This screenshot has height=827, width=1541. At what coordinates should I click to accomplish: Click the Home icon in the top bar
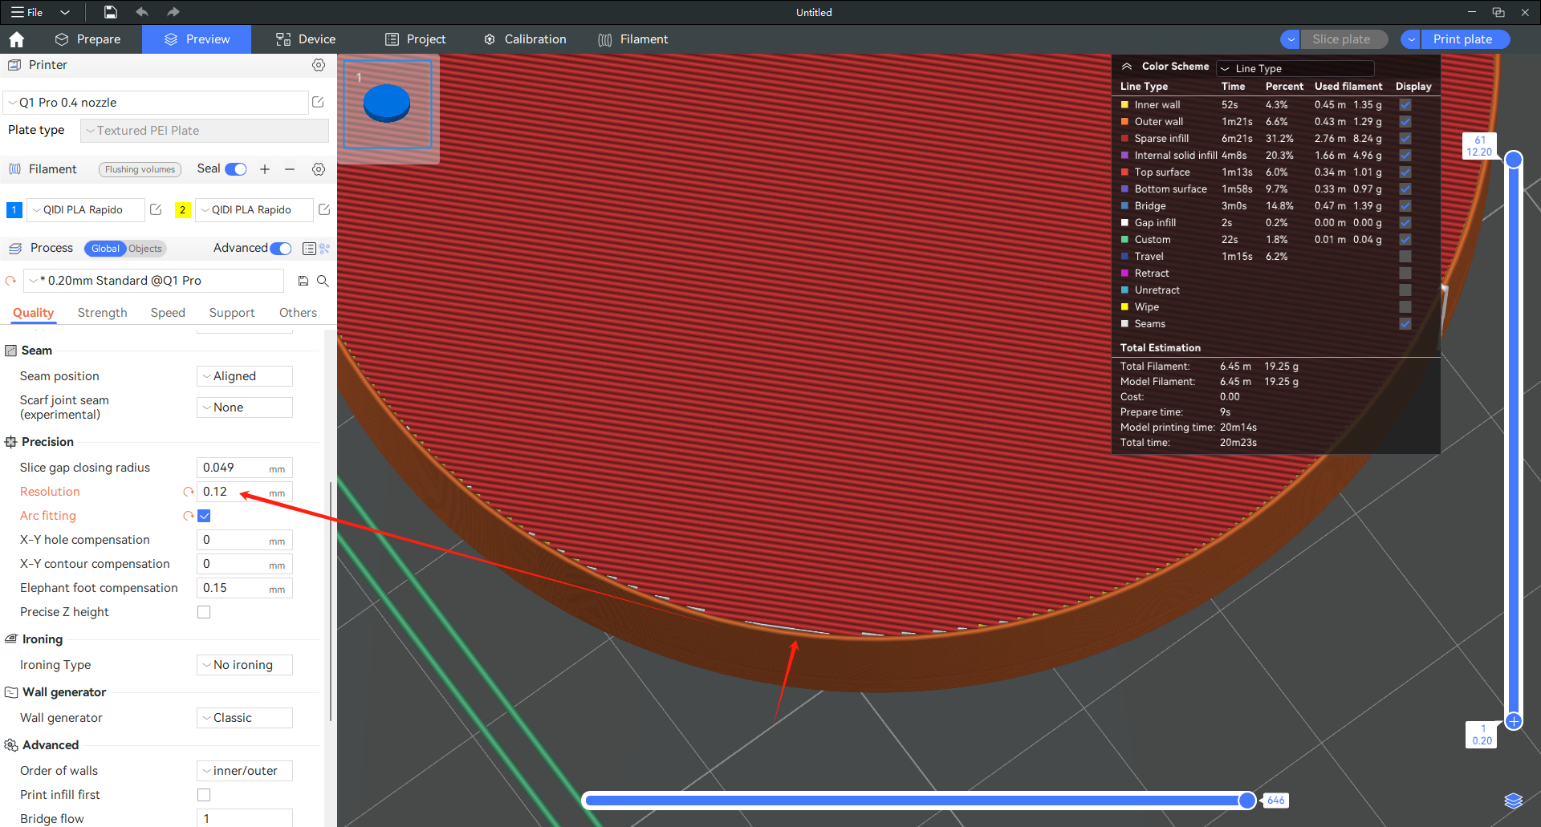17,39
